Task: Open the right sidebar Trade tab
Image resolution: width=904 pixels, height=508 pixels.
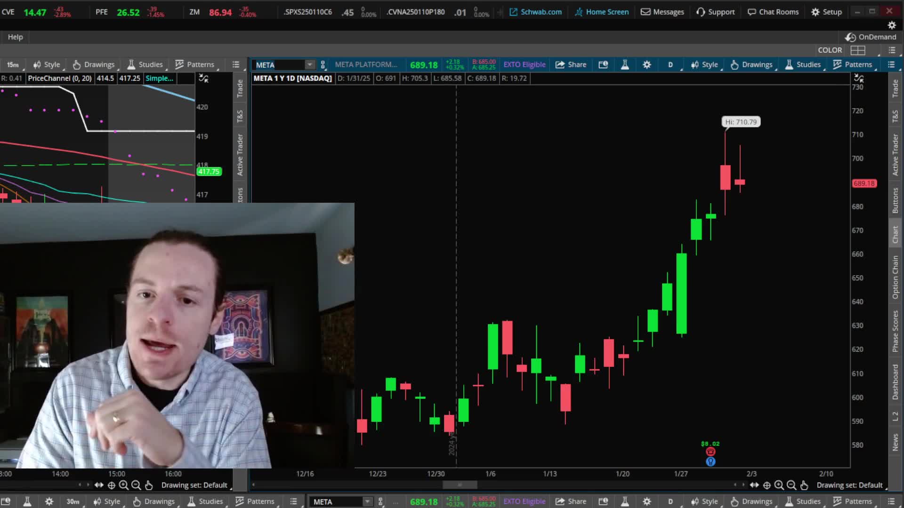Action: coord(895,88)
